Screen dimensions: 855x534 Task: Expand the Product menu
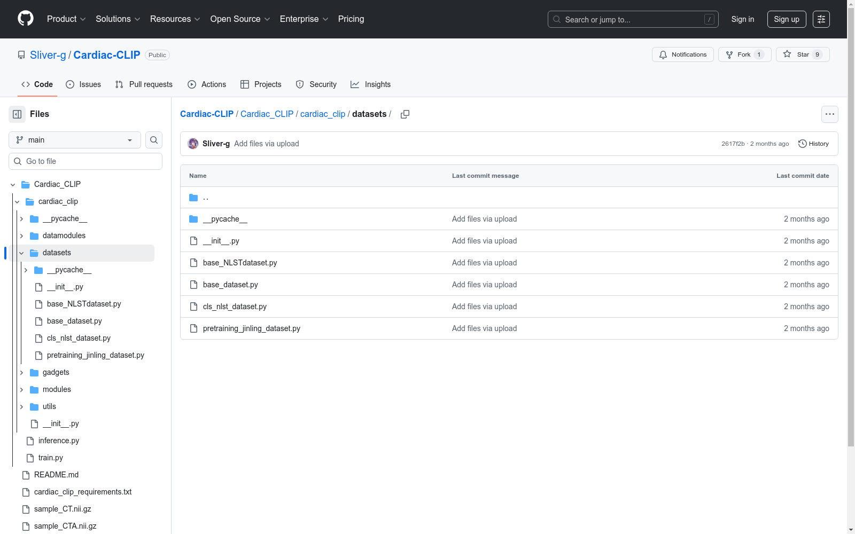[66, 19]
